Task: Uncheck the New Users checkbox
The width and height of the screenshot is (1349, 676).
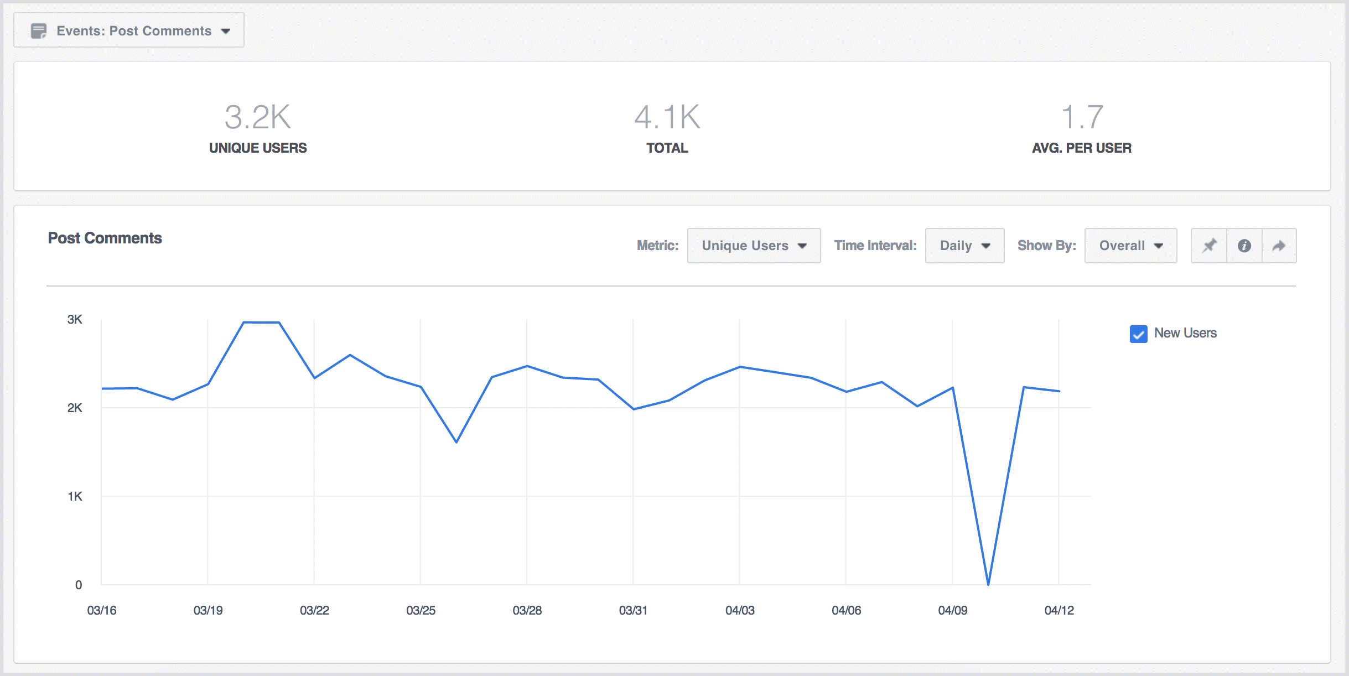Action: (x=1138, y=334)
